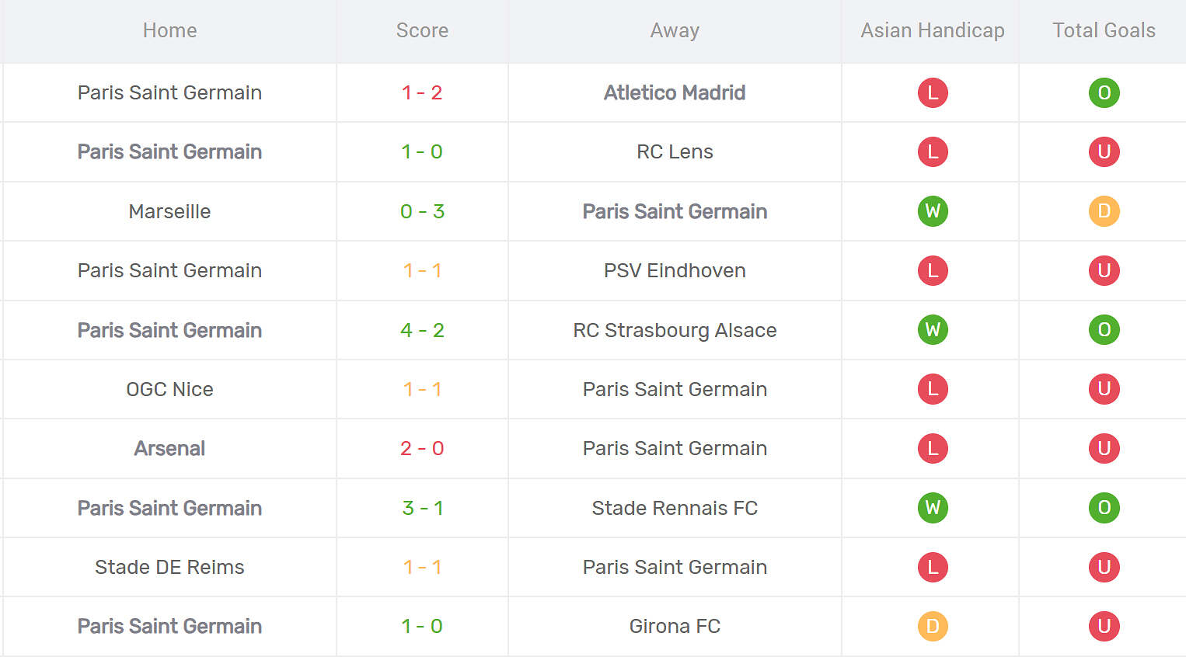Click the orange D total goals badge for Marseille match

pos(1104,211)
